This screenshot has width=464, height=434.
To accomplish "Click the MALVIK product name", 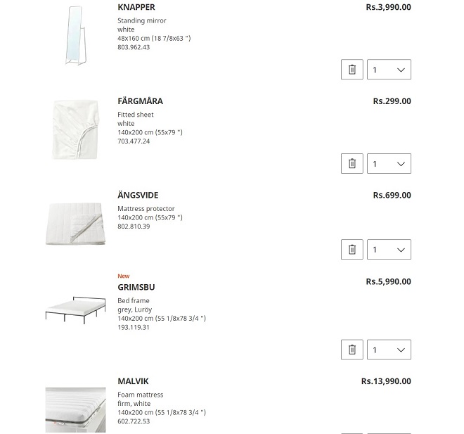I will click(x=133, y=381).
